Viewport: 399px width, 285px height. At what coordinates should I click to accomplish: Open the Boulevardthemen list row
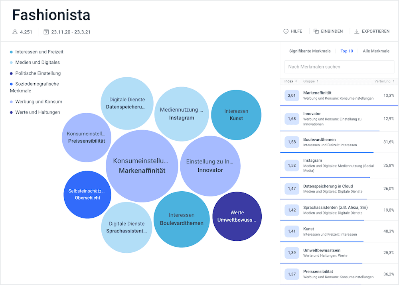point(339,142)
